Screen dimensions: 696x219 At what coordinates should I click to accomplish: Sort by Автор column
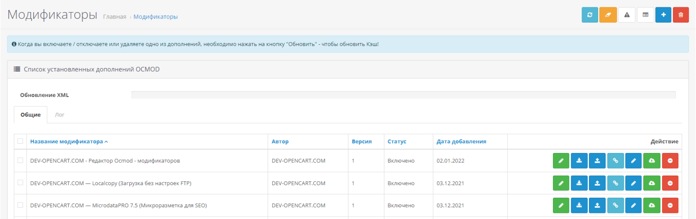(x=280, y=141)
